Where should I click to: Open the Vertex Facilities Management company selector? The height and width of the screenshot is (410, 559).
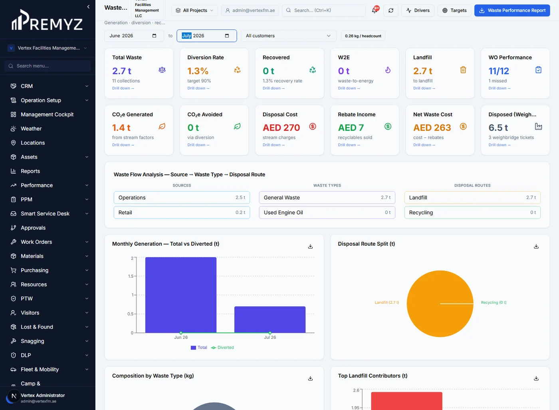coord(48,48)
